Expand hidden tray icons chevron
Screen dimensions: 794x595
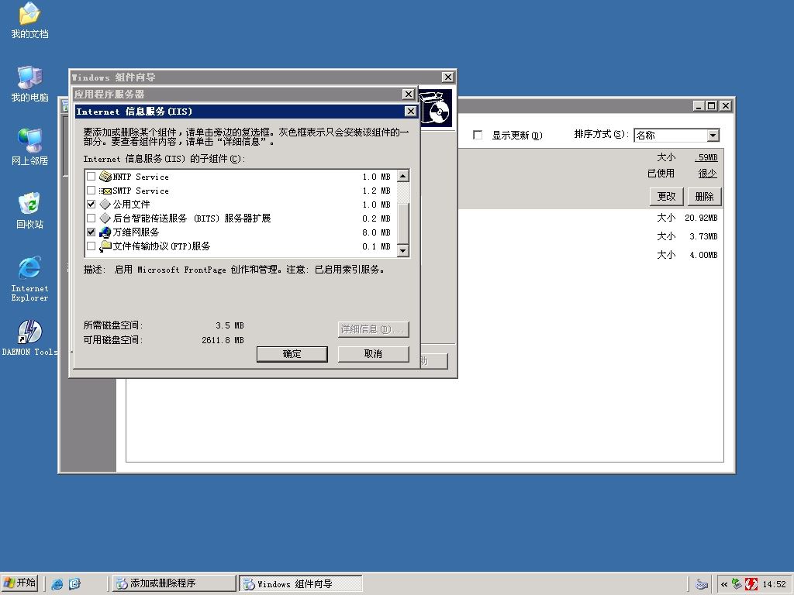click(724, 584)
